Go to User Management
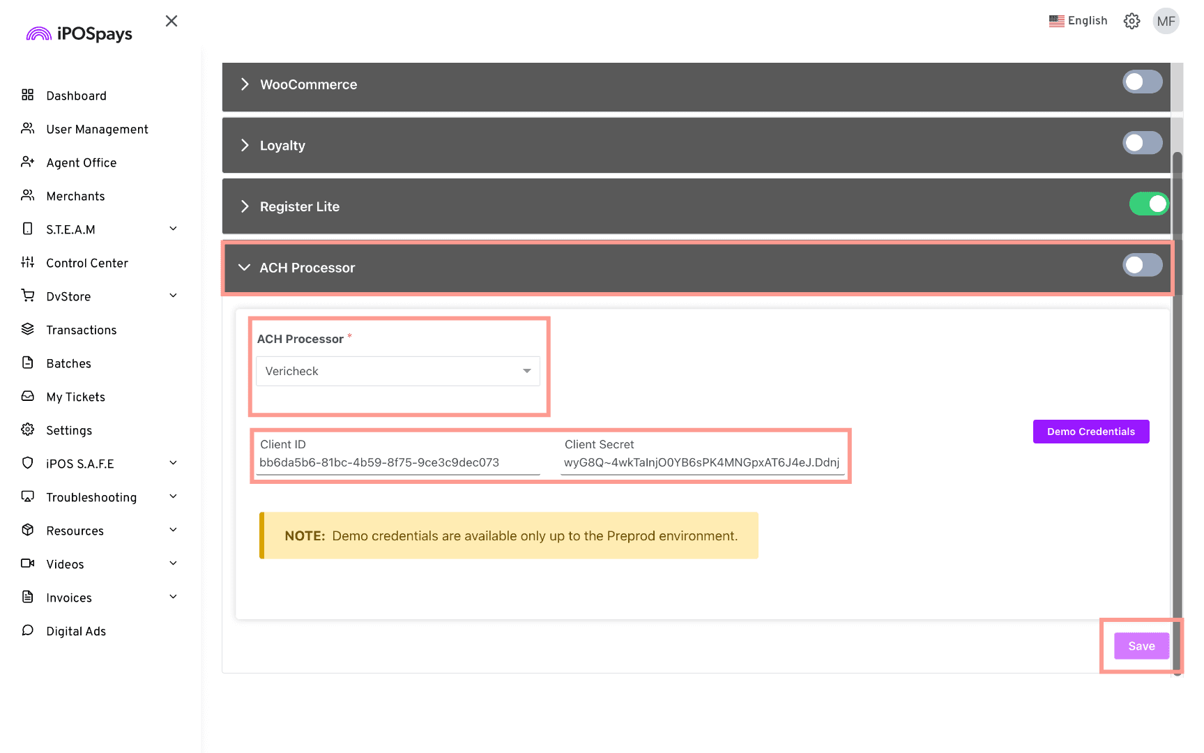This screenshot has height=753, width=1204. pyautogui.click(x=97, y=129)
